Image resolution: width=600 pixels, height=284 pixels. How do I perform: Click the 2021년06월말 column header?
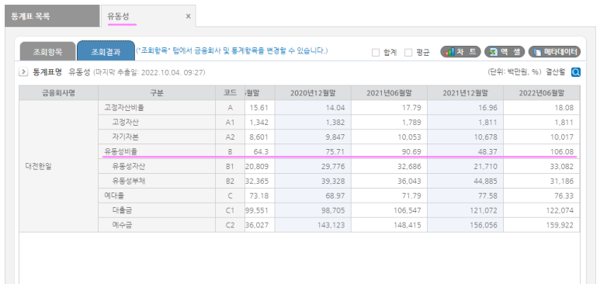389,93
